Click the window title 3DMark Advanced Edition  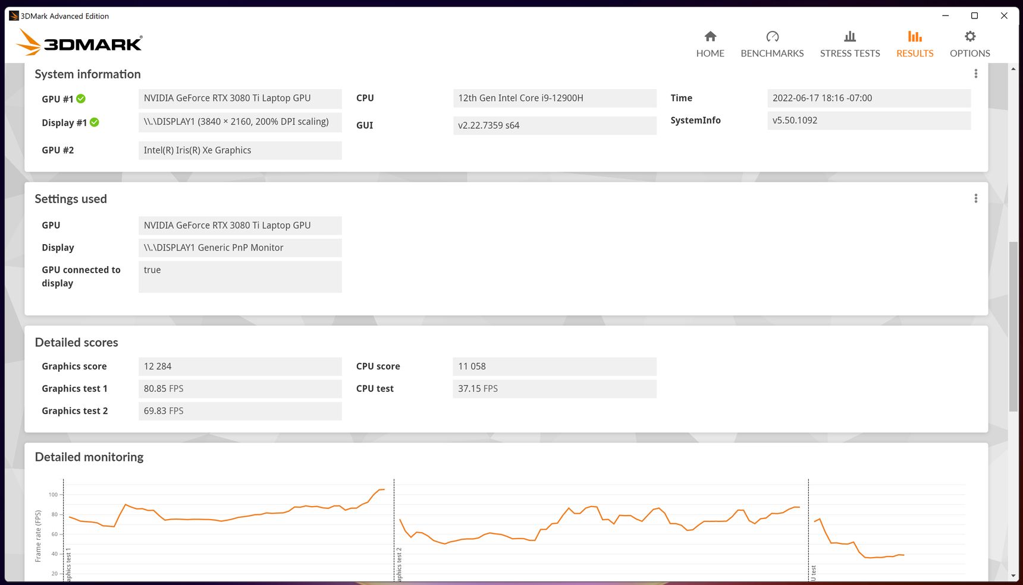click(65, 16)
